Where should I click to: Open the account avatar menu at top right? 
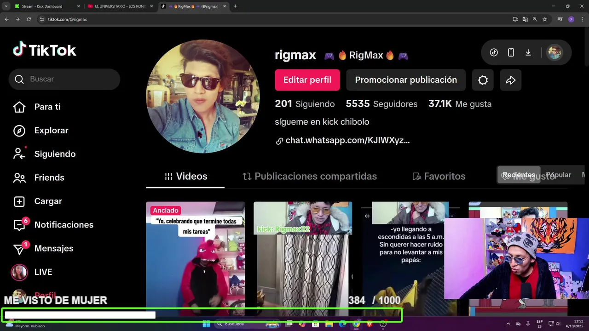[x=554, y=52]
